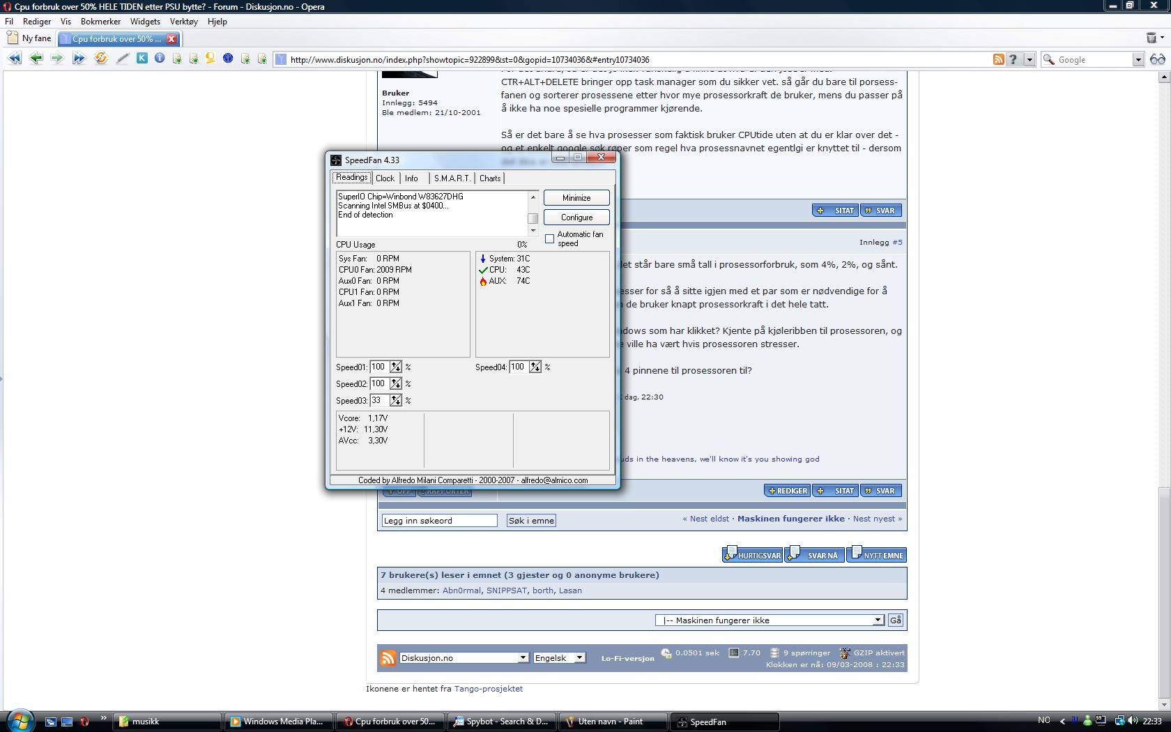The width and height of the screenshot is (1171, 732).
Task: Click the HURTIGSVAR button
Action: [752, 555]
